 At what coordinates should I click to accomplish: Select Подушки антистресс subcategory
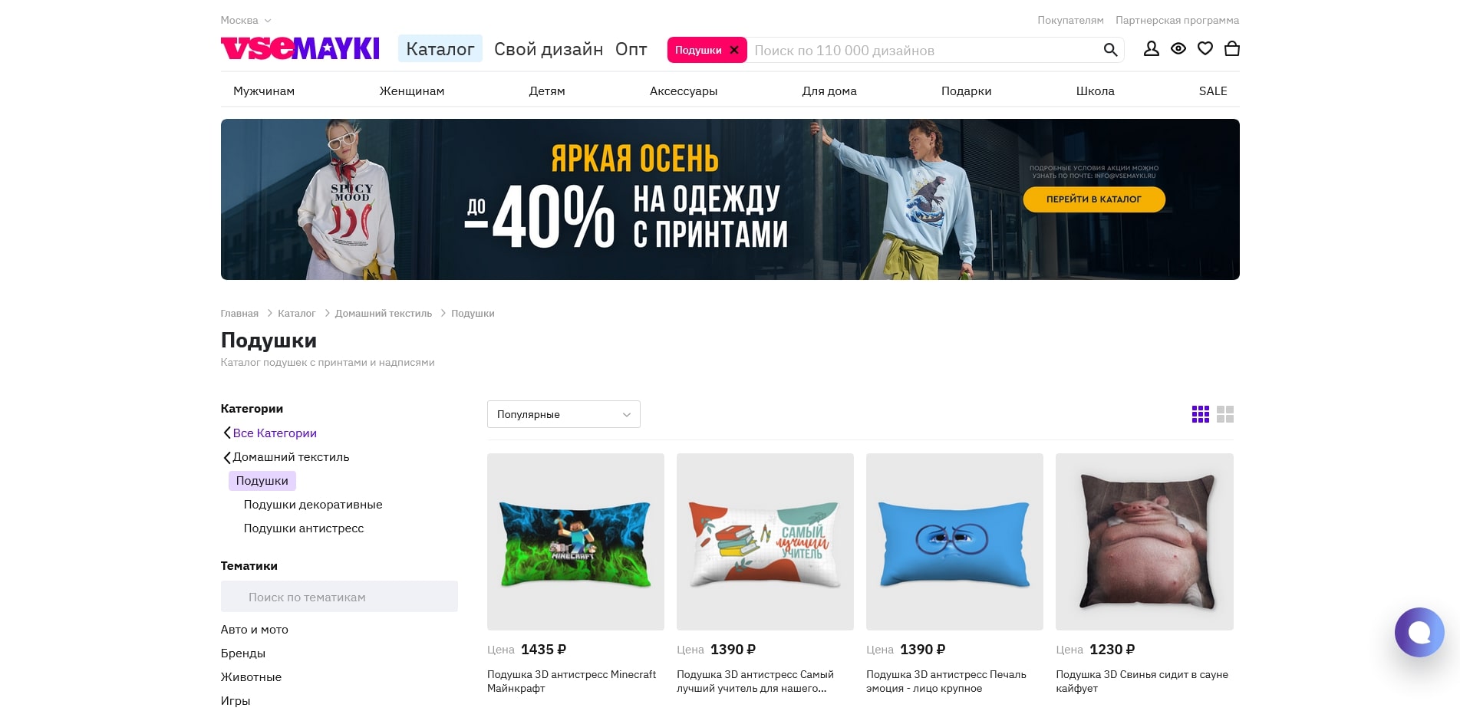[304, 528]
